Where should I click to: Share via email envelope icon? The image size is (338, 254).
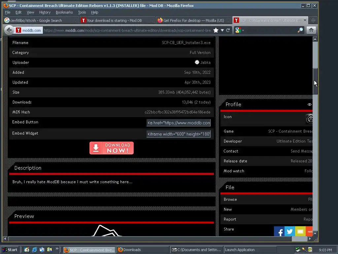pos(300,231)
